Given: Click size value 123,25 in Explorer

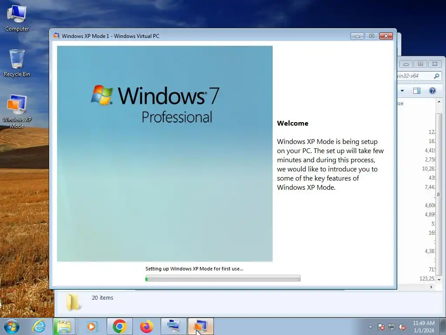Looking at the screenshot, I should [427, 279].
